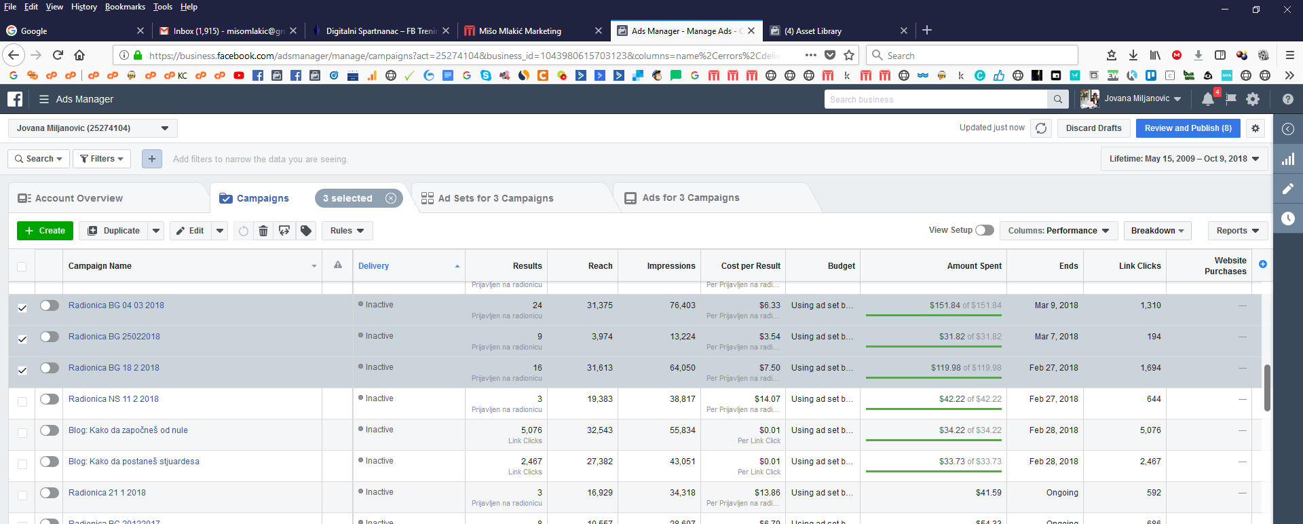Uncheck Radionica BG 04 03 2018 checkbox
Image resolution: width=1303 pixels, height=524 pixels.
[x=22, y=308]
